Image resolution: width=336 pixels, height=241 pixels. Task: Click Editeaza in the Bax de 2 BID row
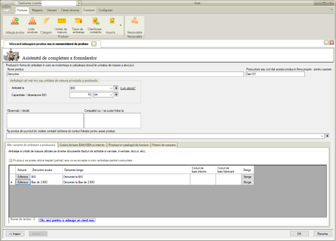pos(23,182)
